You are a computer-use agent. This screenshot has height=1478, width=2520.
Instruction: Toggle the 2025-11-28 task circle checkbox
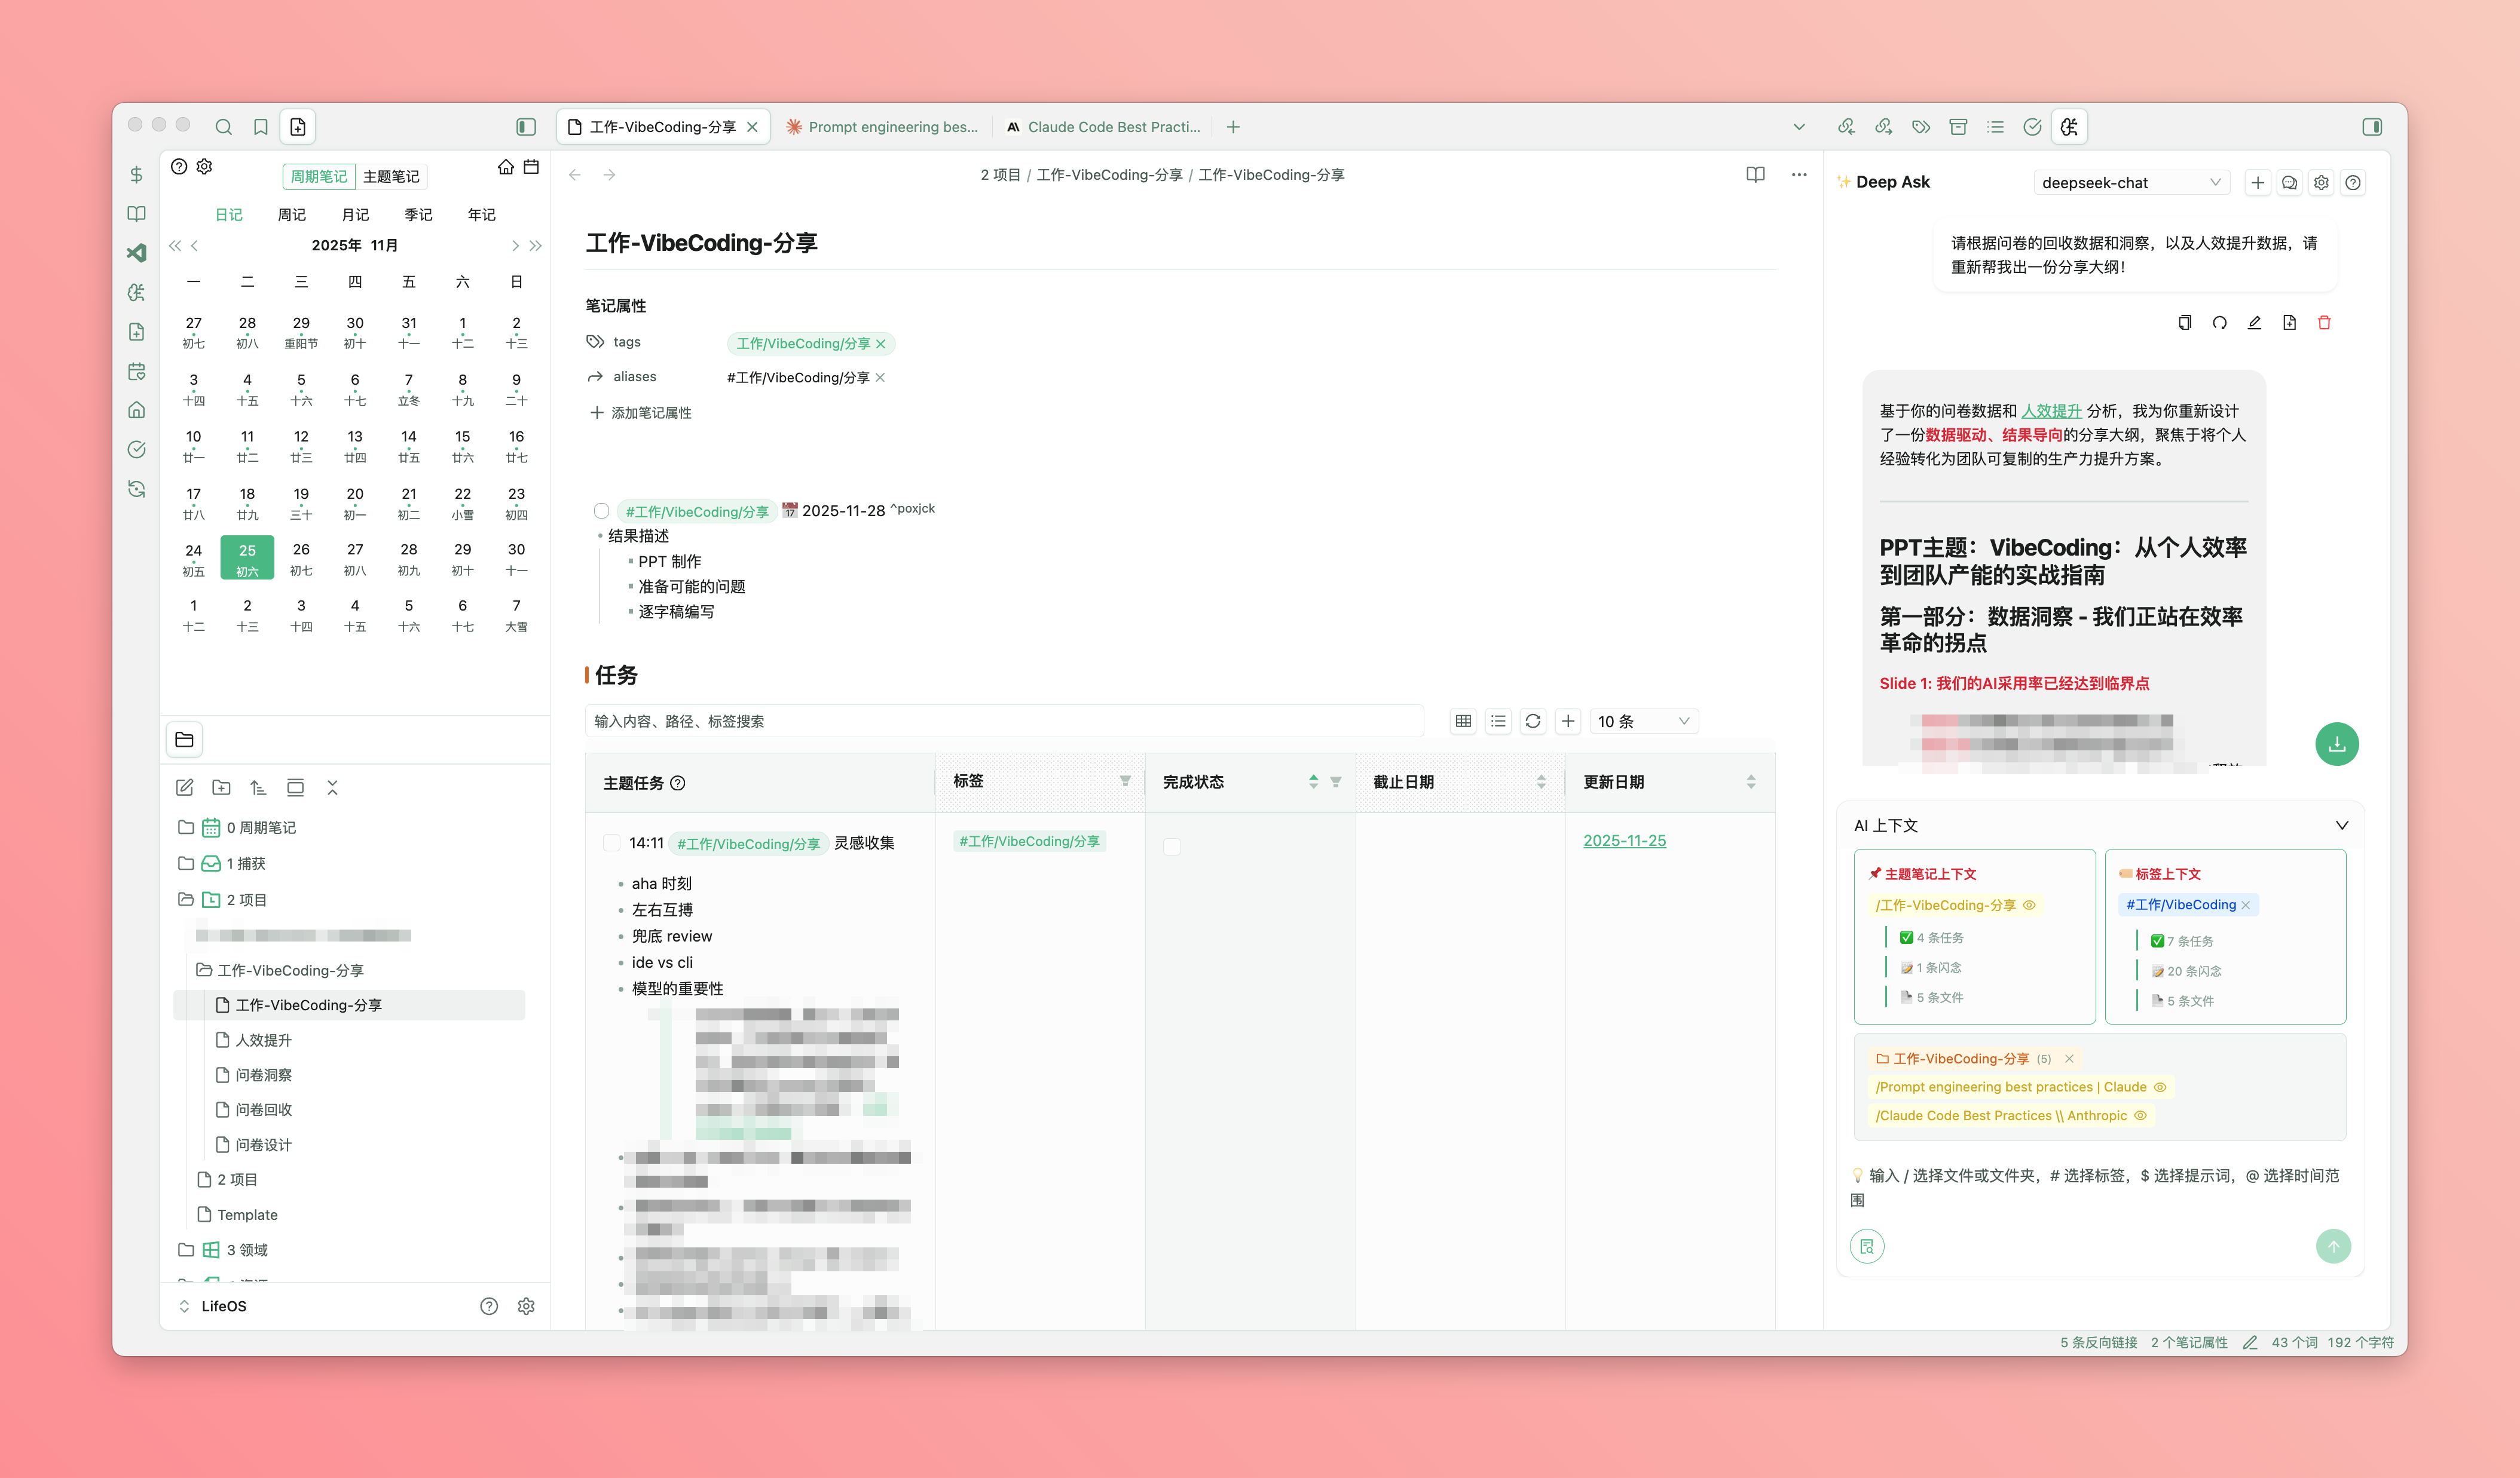601,511
